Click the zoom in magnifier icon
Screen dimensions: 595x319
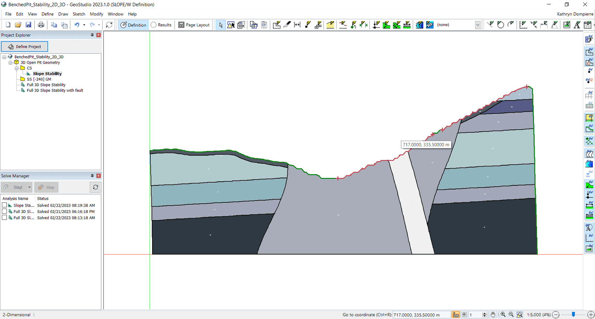point(503,315)
